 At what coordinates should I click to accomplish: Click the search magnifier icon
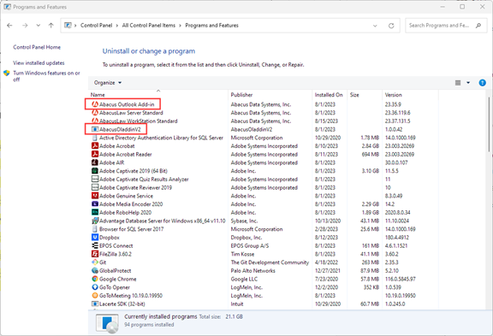tap(478, 26)
